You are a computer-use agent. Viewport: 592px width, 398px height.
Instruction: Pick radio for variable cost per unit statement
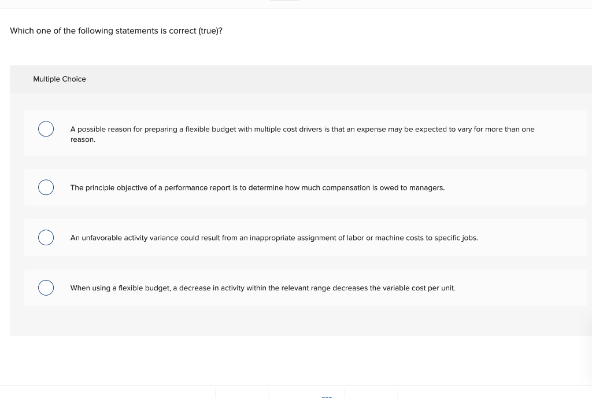pos(46,288)
